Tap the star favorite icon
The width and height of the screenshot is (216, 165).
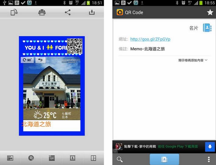(x=210, y=12)
